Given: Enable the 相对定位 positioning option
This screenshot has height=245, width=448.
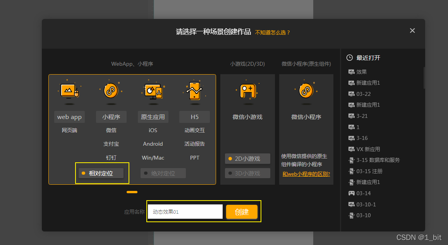Looking at the screenshot, I should [102, 173].
